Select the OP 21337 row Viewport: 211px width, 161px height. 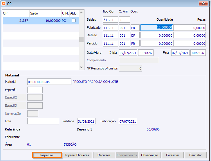click(x=41, y=21)
